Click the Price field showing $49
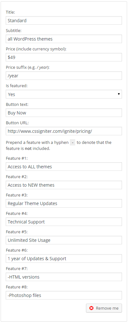This screenshot has height=322, width=128. point(64,57)
